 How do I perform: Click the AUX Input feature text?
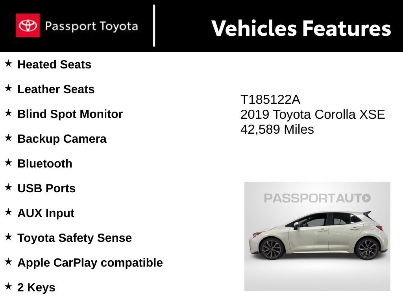pyautogui.click(x=46, y=213)
